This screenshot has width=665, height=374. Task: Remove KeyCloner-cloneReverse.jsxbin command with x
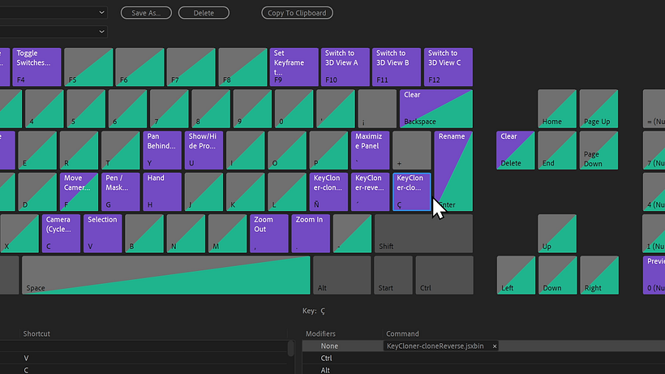495,346
